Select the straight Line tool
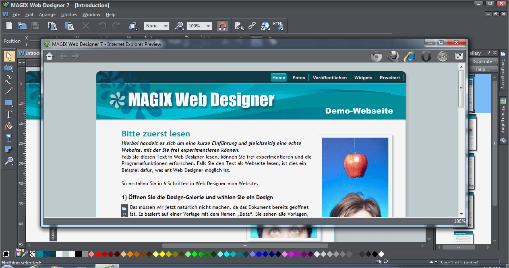 [9, 91]
